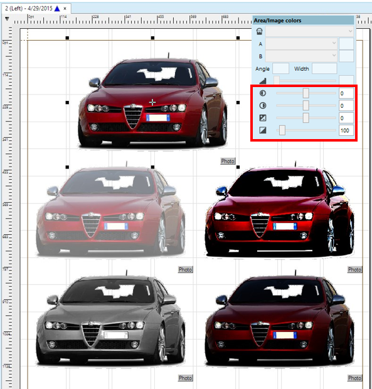Click the Width label
The width and height of the screenshot is (372, 389).
302,69
